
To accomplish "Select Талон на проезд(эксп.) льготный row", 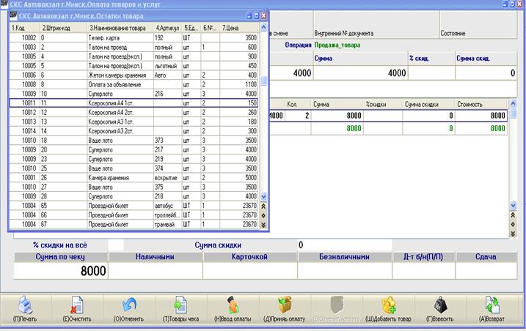I will (x=134, y=66).
